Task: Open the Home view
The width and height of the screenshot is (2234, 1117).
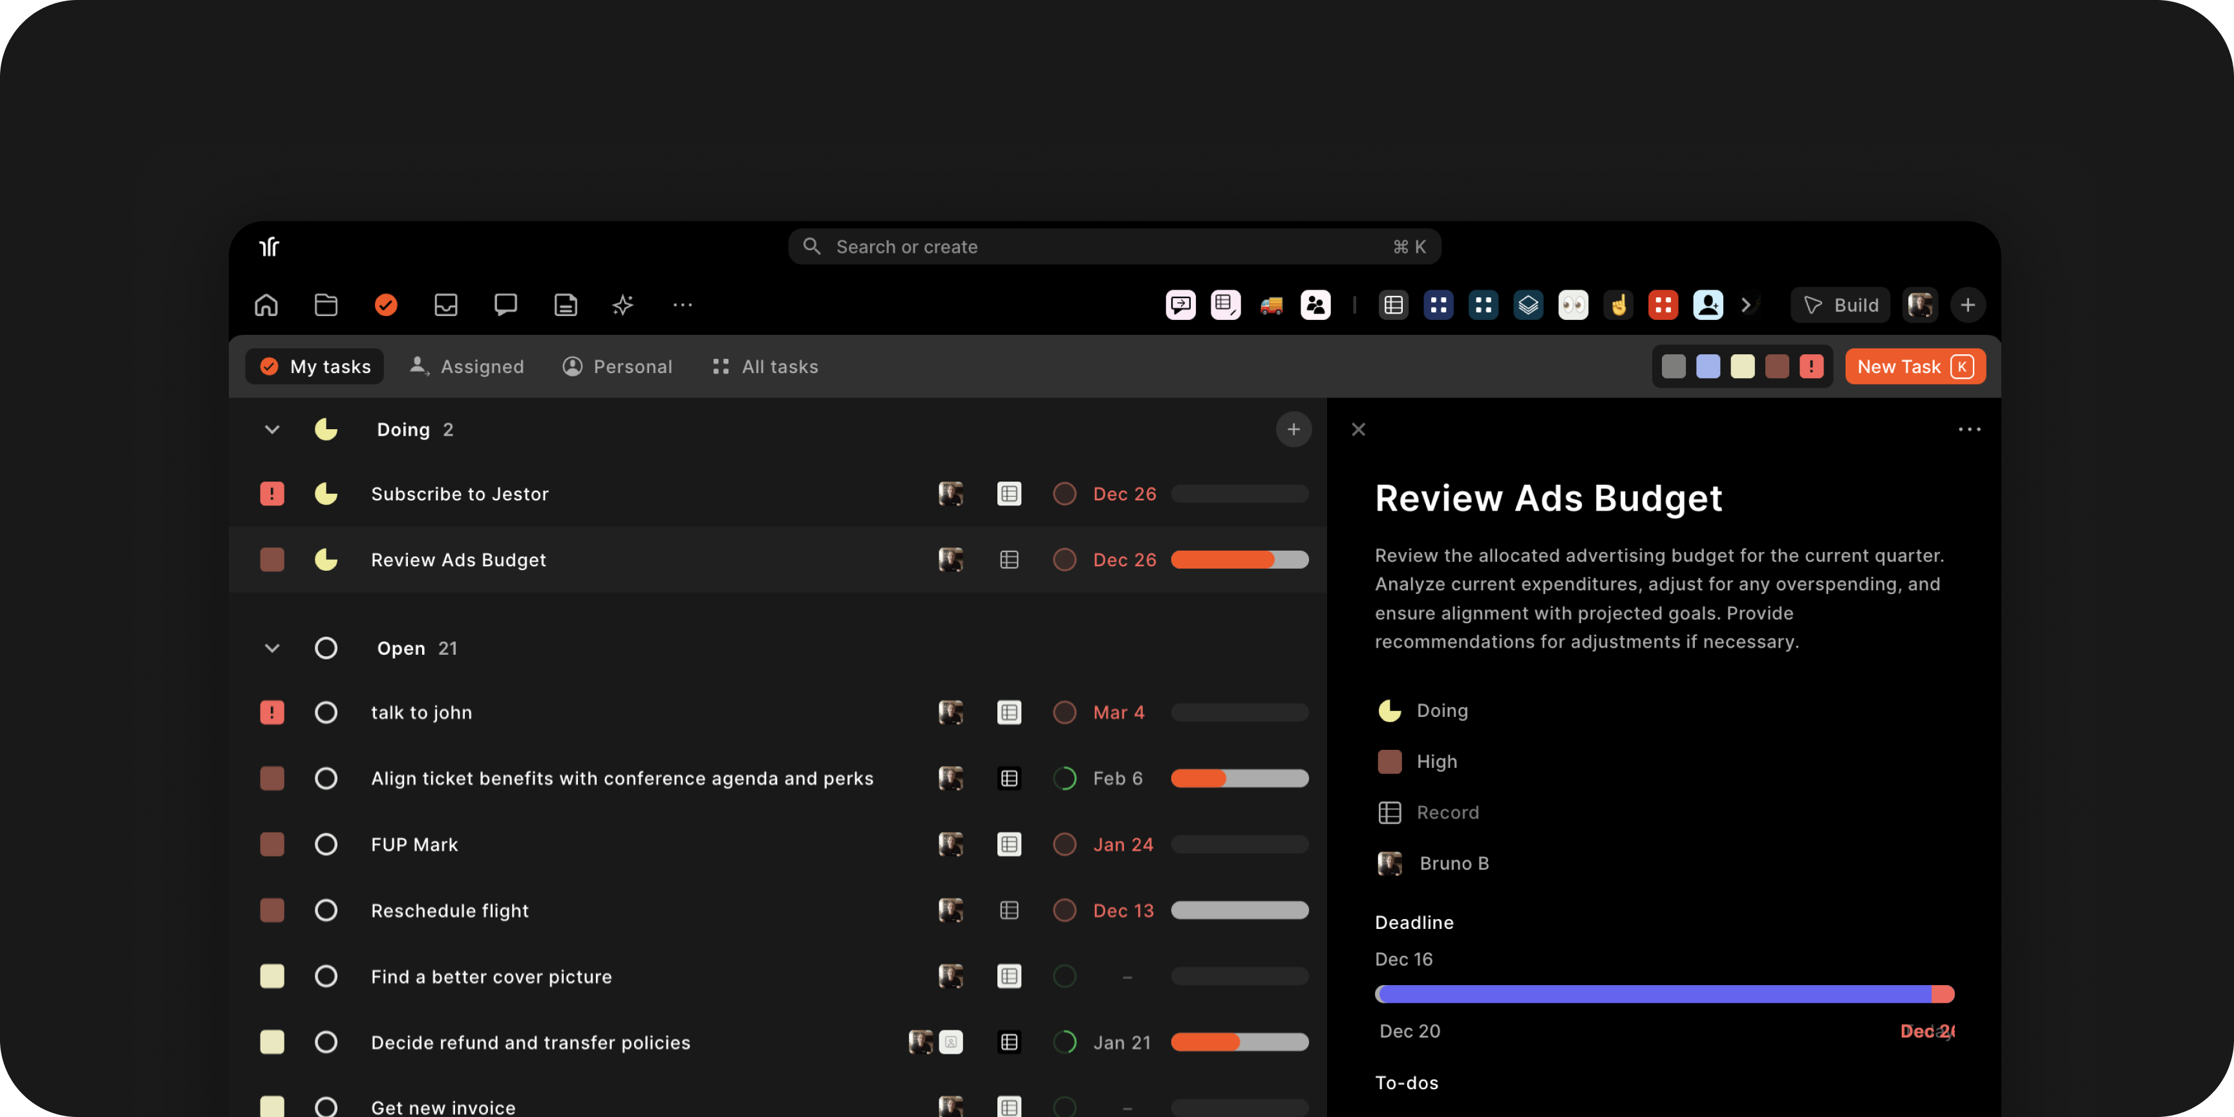Action: 266,304
